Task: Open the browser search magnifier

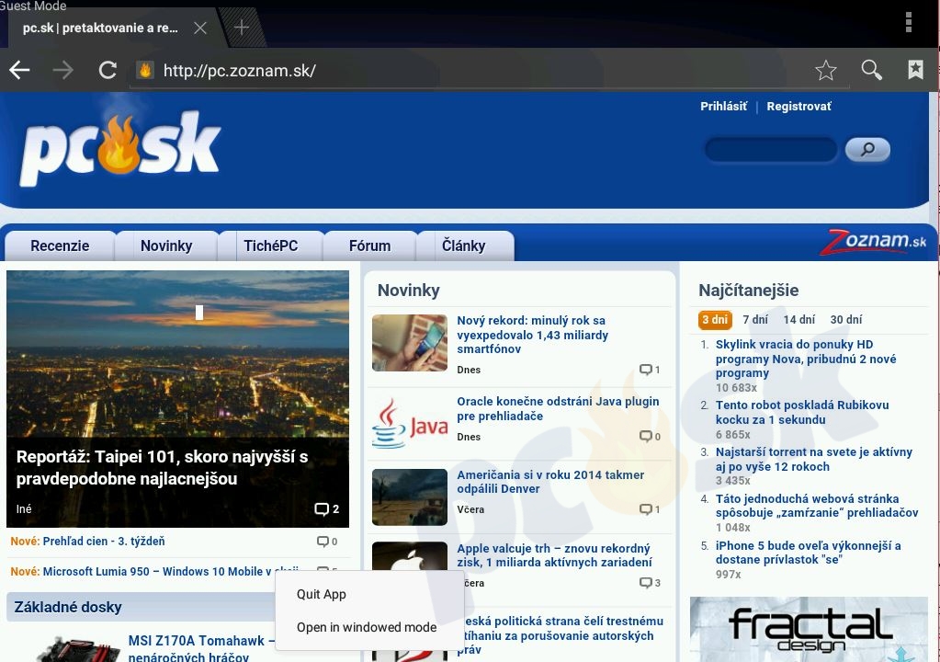Action: pyautogui.click(x=871, y=70)
